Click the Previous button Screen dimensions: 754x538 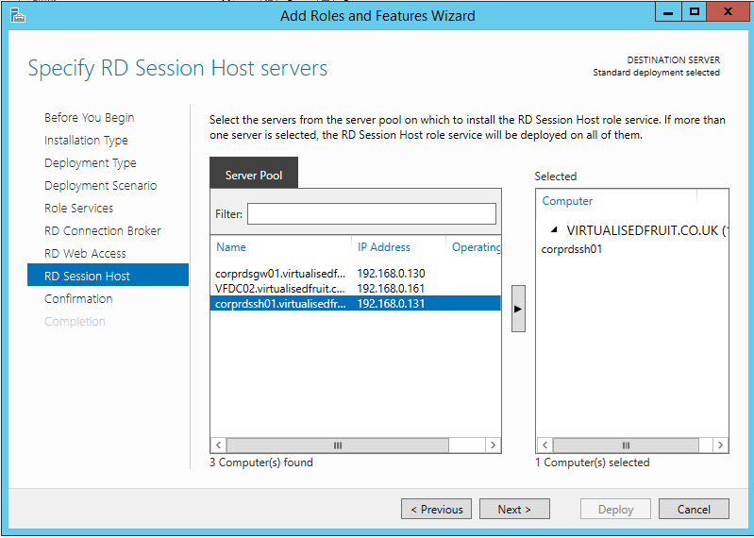pos(438,509)
